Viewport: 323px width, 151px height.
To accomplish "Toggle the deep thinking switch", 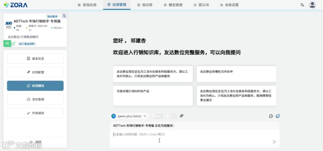I will pos(171,116).
